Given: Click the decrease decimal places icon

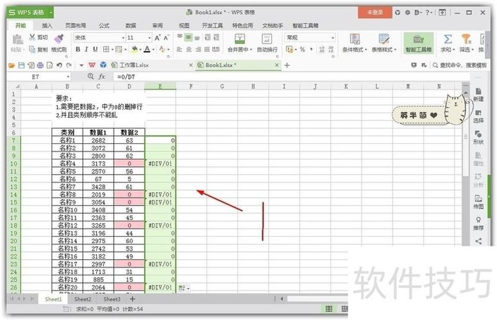Looking at the screenshot, I should (x=332, y=49).
